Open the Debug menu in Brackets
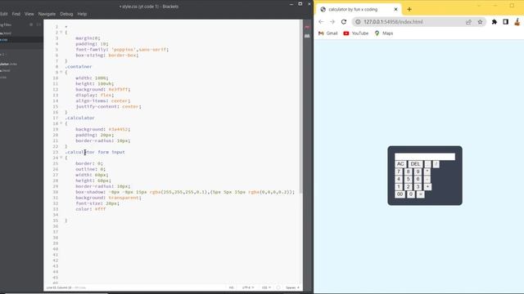524x294 pixels. [66, 14]
